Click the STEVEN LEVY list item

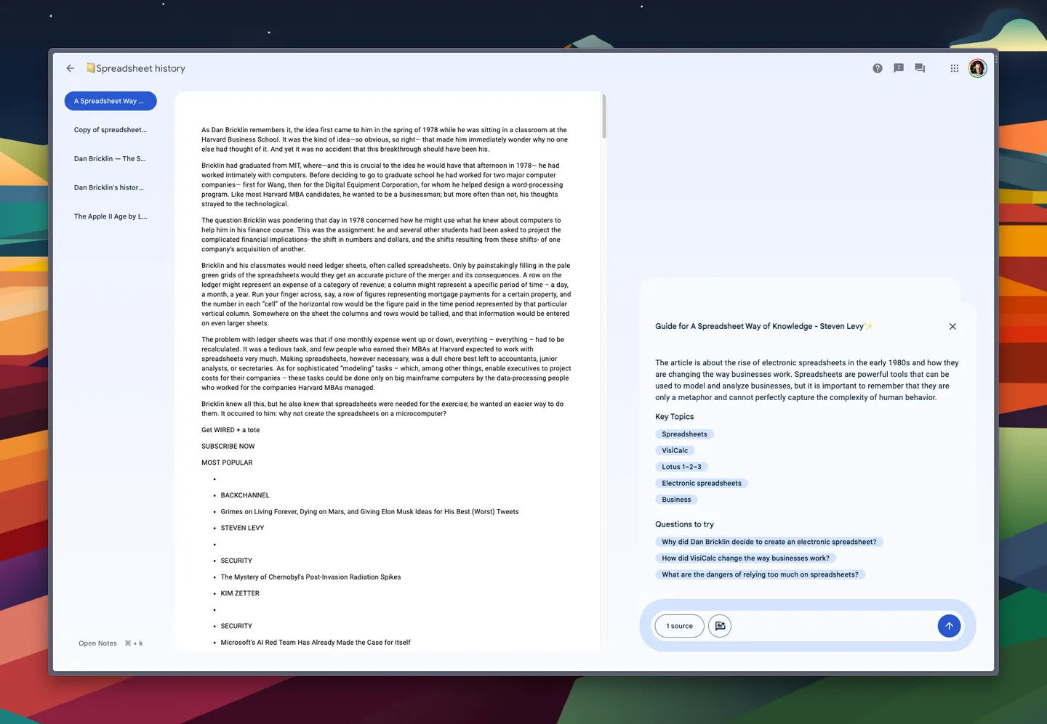click(x=242, y=528)
